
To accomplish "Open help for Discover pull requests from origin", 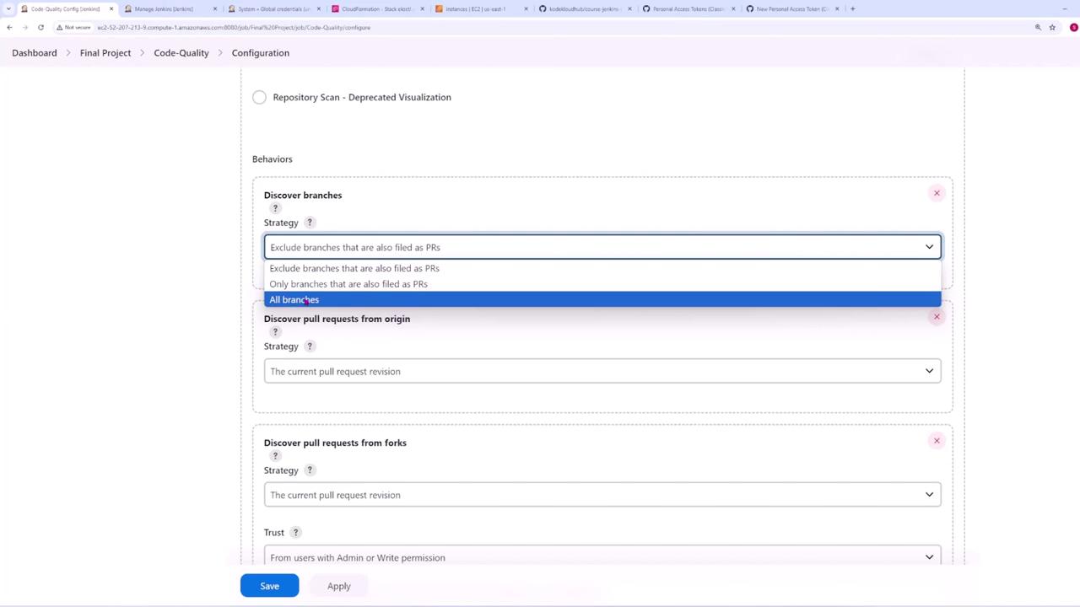I will [275, 332].
